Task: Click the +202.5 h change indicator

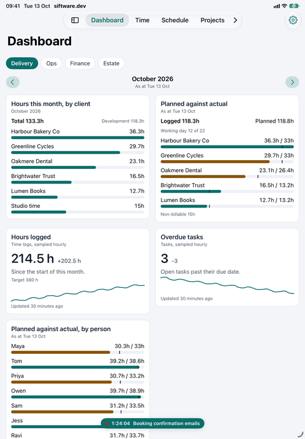Action: (x=69, y=261)
